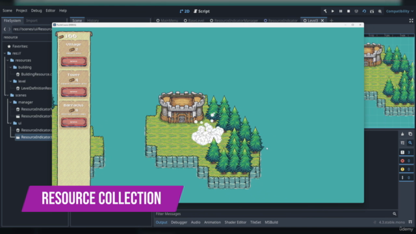
Task: Open the TileSet bottom panel
Action: click(x=255, y=222)
